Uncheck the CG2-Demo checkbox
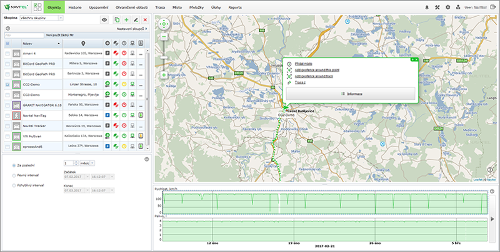The image size is (500, 252). (7, 84)
